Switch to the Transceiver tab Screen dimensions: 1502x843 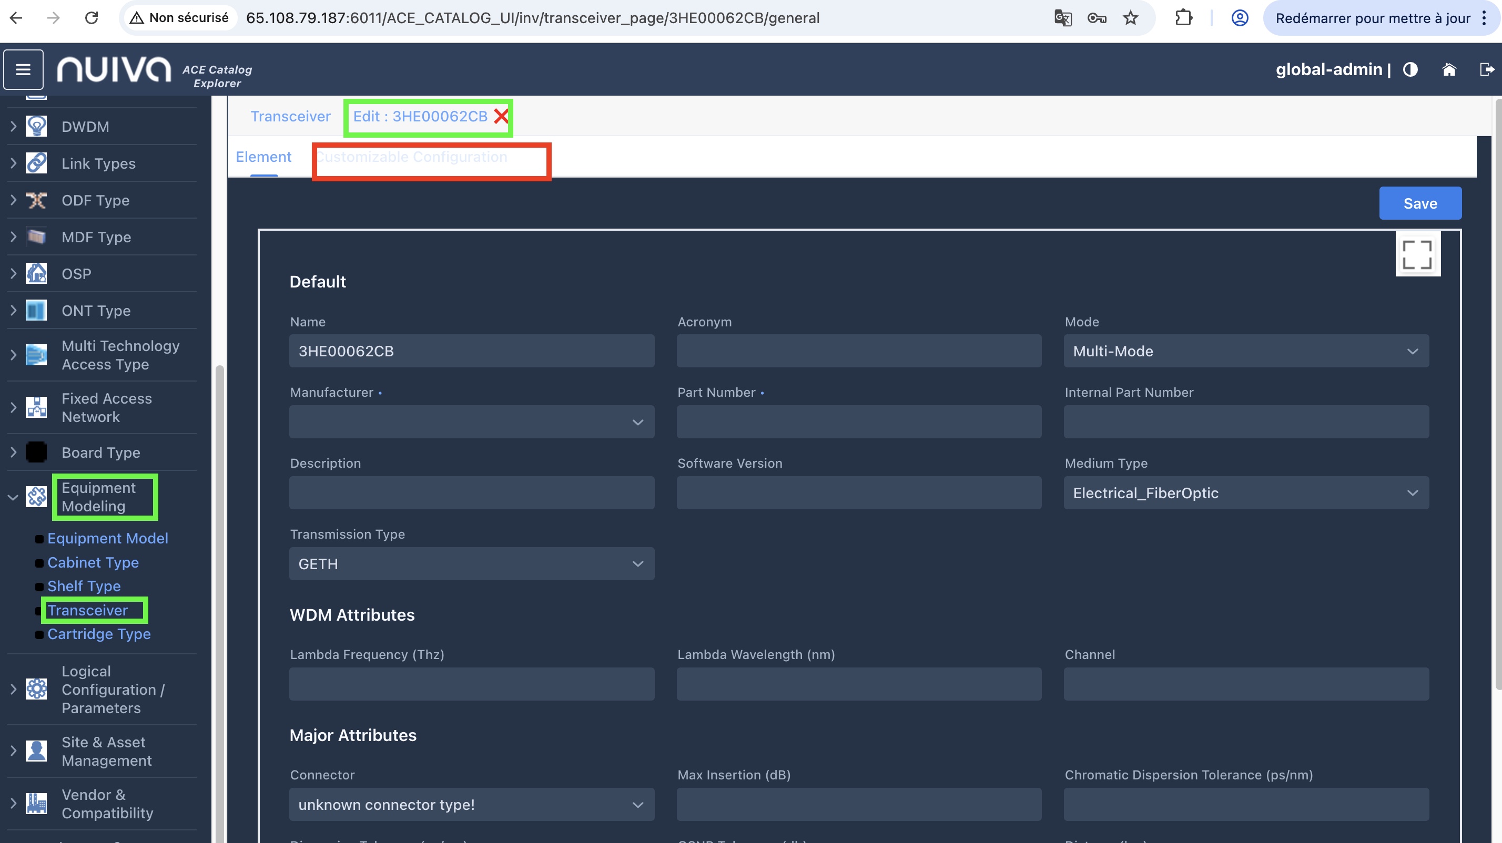click(x=290, y=117)
